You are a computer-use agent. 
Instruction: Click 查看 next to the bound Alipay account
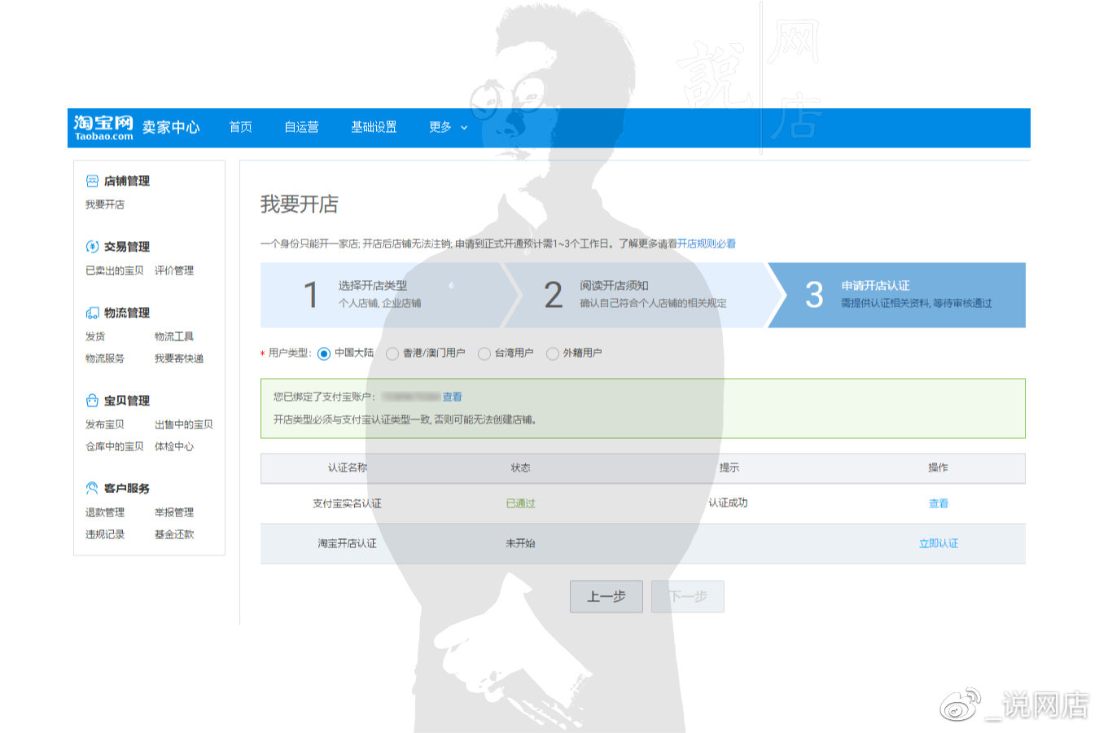coord(453,397)
